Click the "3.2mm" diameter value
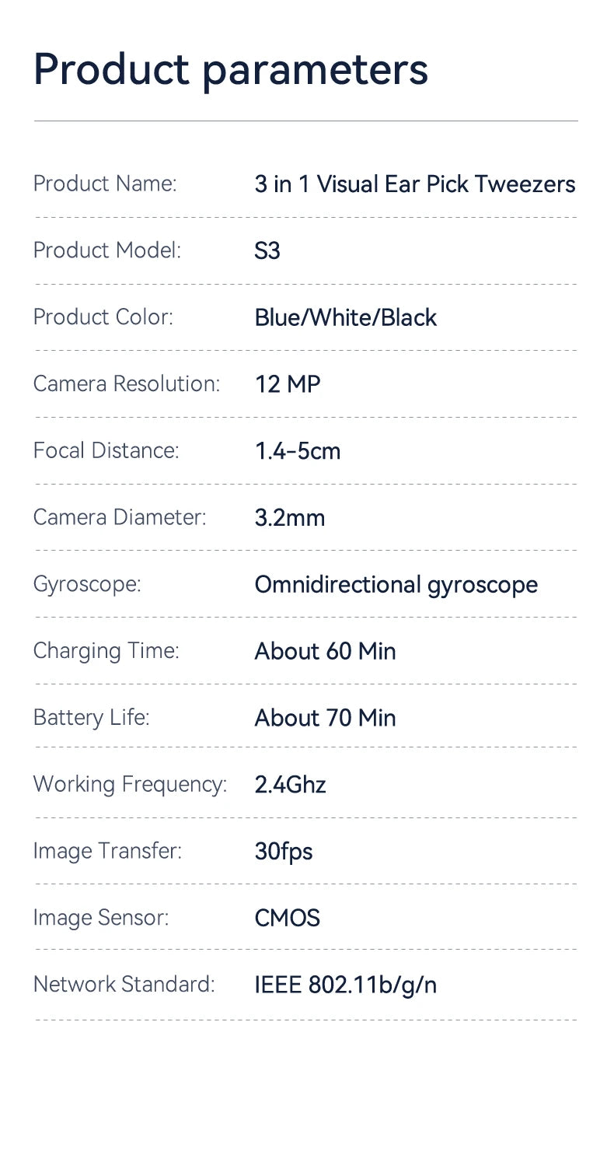 coord(290,518)
